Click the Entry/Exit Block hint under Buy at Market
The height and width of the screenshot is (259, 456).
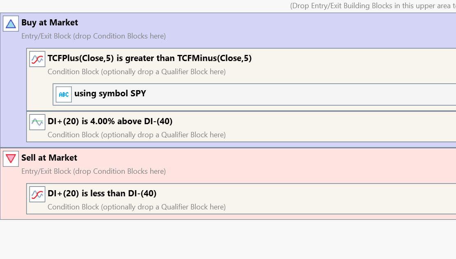(94, 36)
